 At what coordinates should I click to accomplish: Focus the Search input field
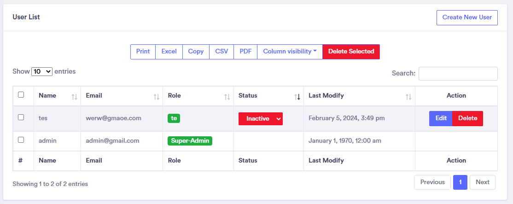(458, 74)
